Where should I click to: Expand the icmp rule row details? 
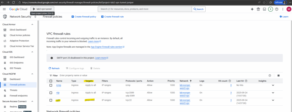tap(273, 85)
